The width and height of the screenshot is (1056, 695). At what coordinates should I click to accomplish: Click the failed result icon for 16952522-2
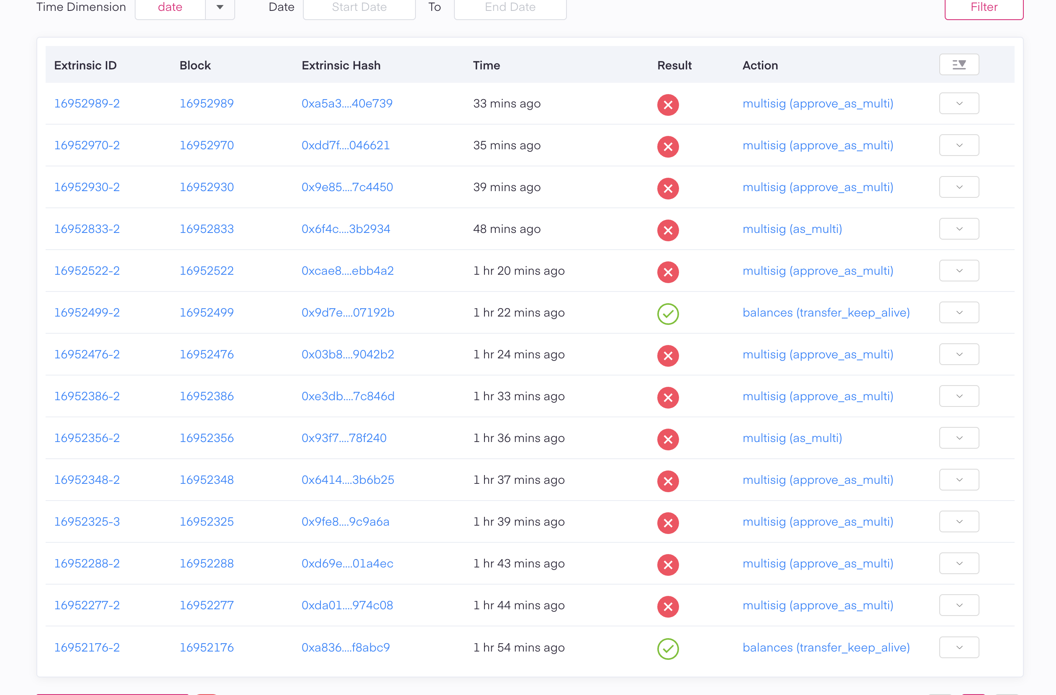(x=668, y=272)
